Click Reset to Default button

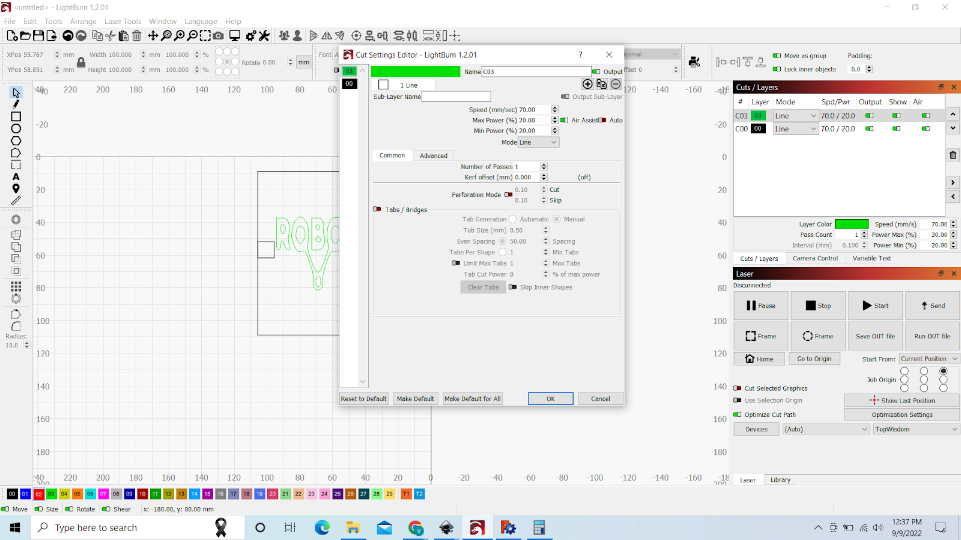tap(364, 398)
